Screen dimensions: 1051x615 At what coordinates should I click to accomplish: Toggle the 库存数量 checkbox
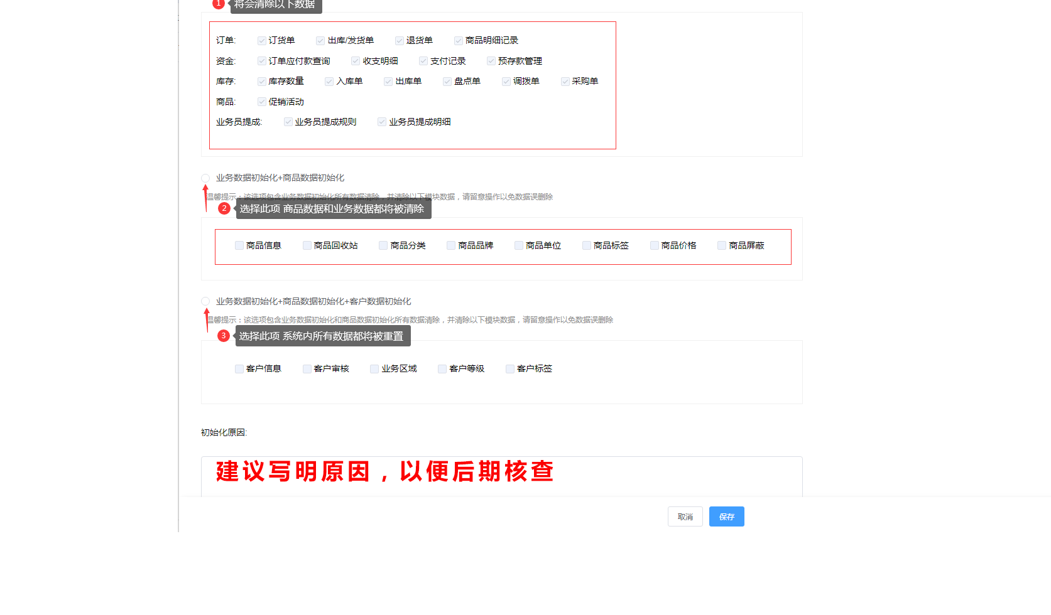[x=262, y=82]
